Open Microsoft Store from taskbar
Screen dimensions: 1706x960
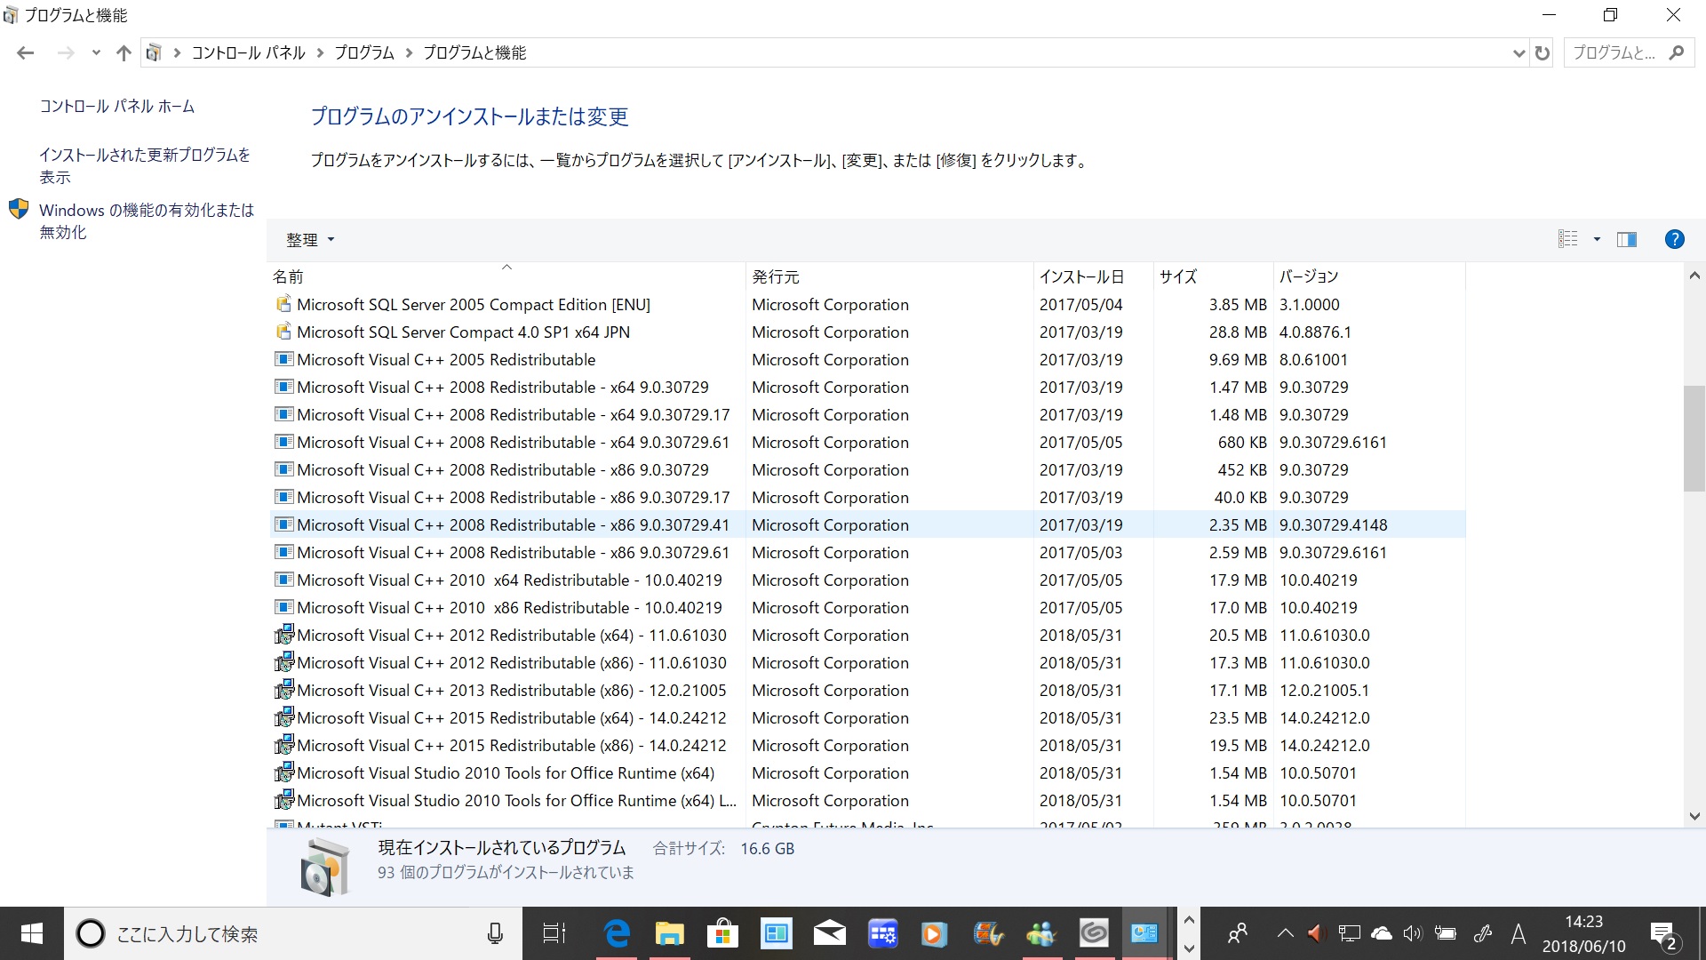point(722,933)
